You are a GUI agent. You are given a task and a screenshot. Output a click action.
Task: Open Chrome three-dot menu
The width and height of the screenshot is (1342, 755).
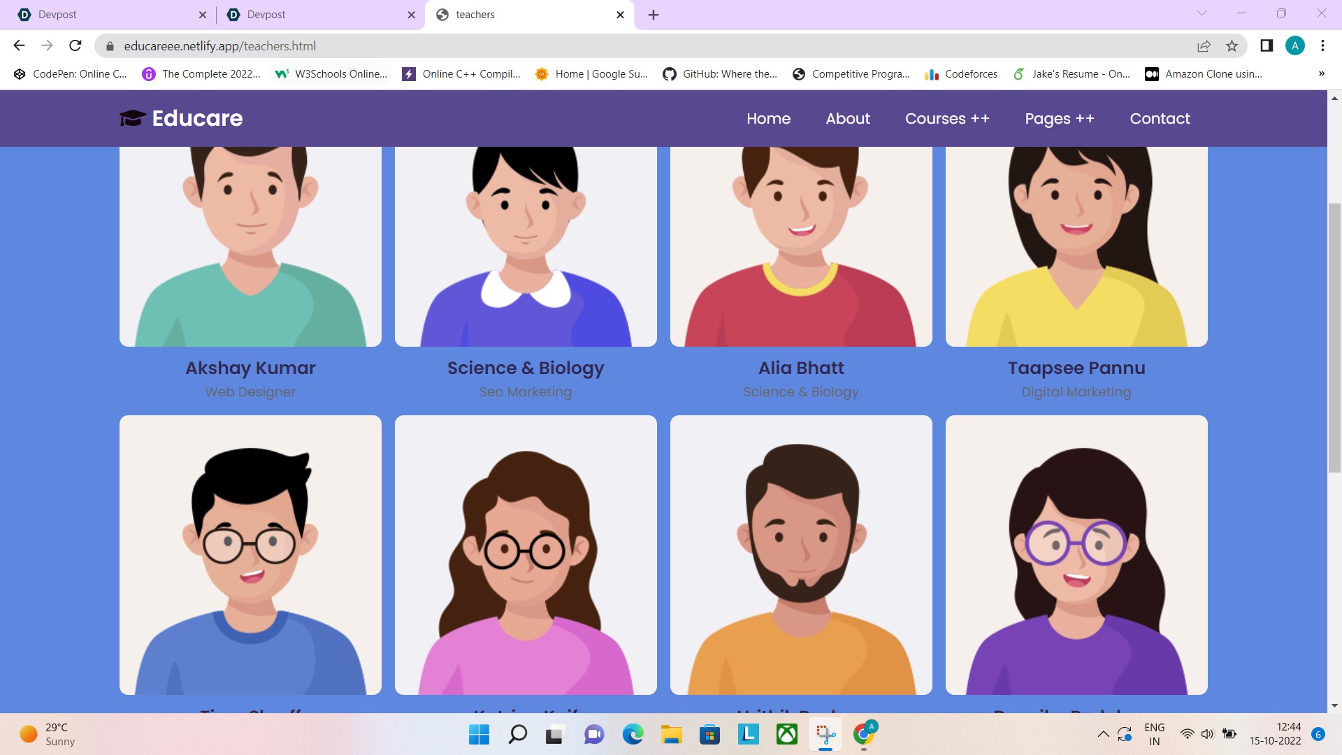point(1322,46)
